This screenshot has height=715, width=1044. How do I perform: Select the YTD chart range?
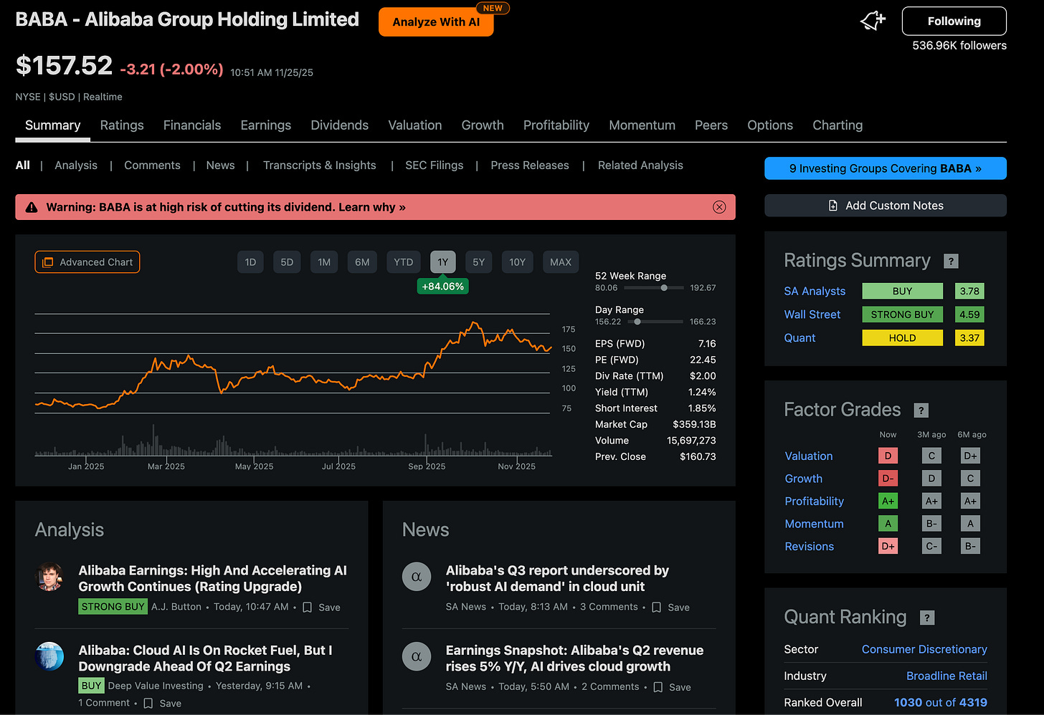click(x=403, y=262)
